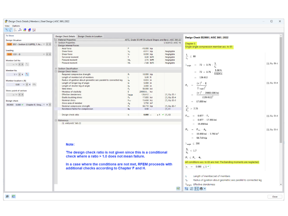
Task: Switch to Design Checks in Location tab
Action: point(90,36)
